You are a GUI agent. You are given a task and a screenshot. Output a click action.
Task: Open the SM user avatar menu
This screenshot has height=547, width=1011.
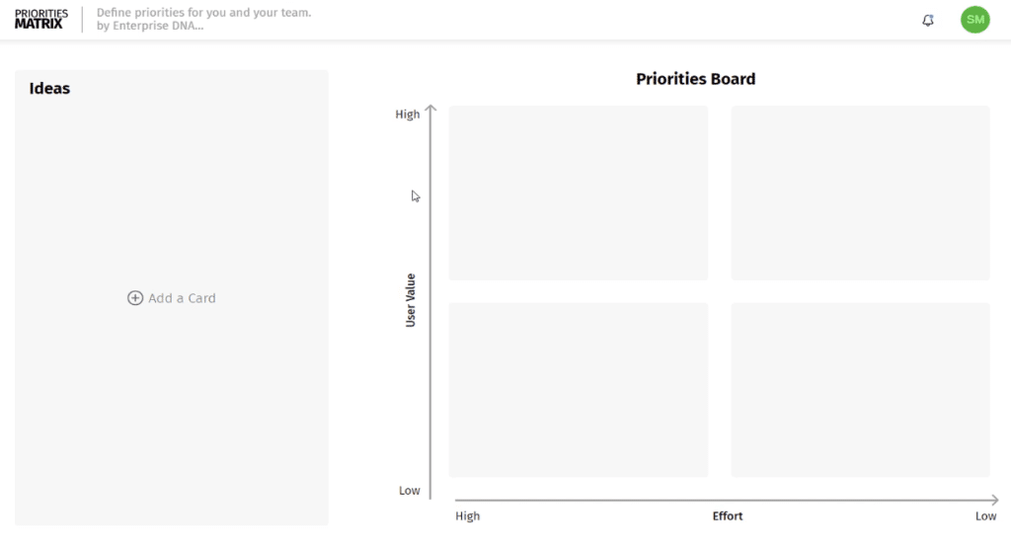click(x=974, y=20)
